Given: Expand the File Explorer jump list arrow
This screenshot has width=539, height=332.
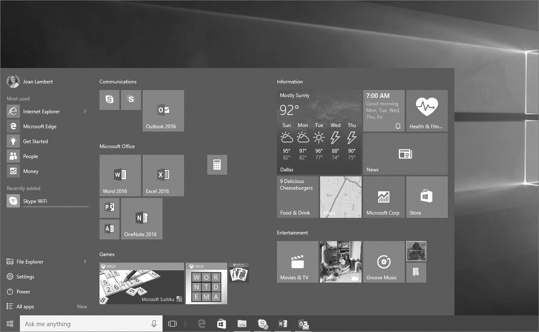Looking at the screenshot, I should (85, 261).
